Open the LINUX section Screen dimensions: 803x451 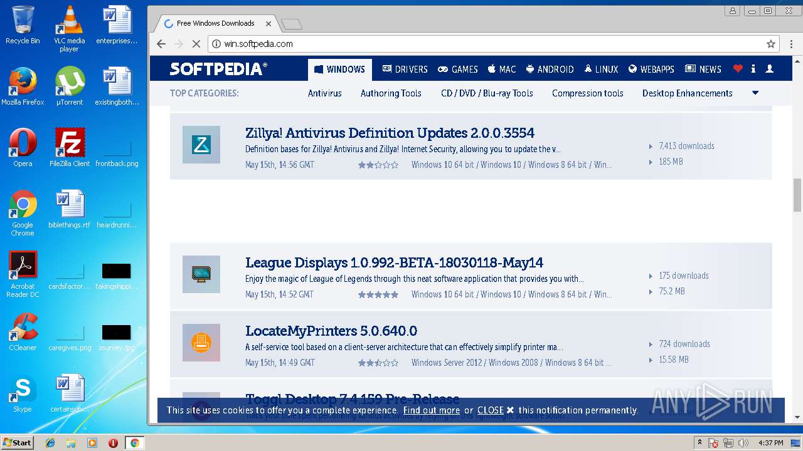[x=601, y=69]
